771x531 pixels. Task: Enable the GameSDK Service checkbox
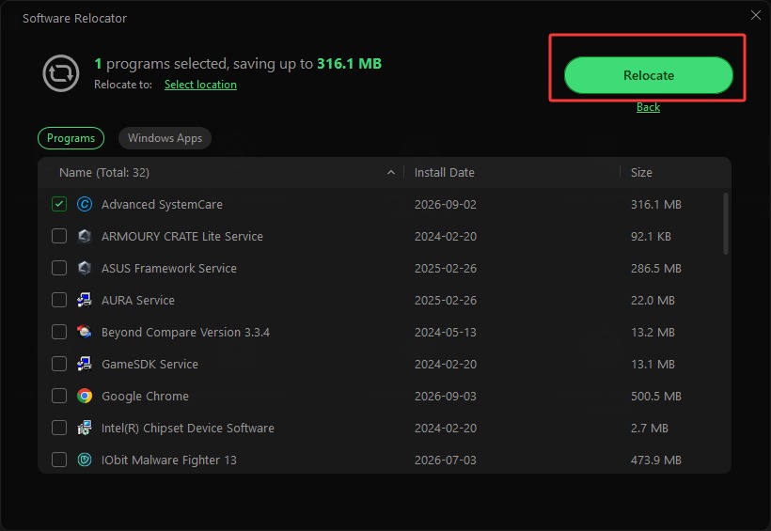click(59, 364)
